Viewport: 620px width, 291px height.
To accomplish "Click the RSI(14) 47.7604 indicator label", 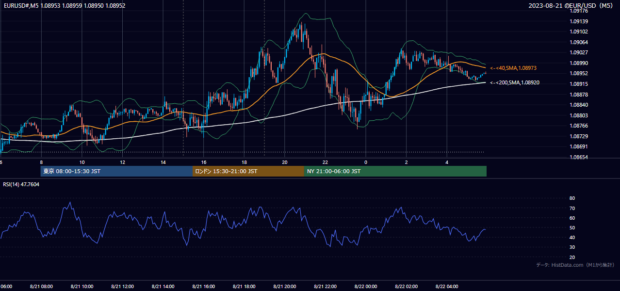I will [21, 184].
